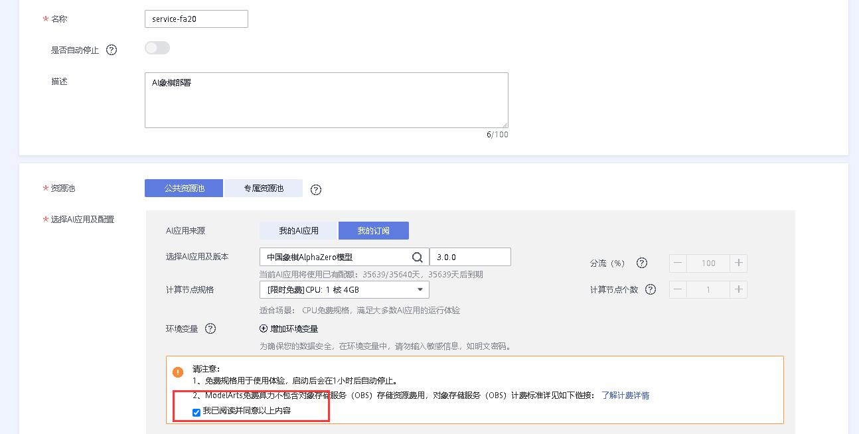
Task: Click the 为确保您的数据安全 hint text
Action: [385, 346]
